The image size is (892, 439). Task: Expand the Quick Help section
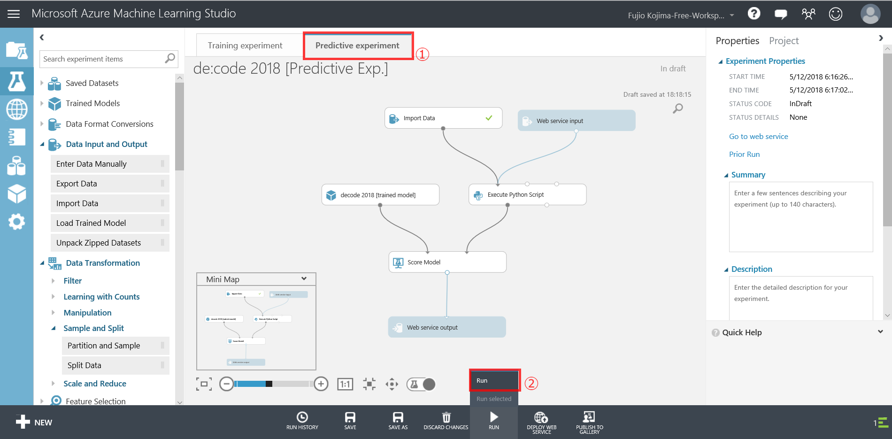(x=880, y=332)
